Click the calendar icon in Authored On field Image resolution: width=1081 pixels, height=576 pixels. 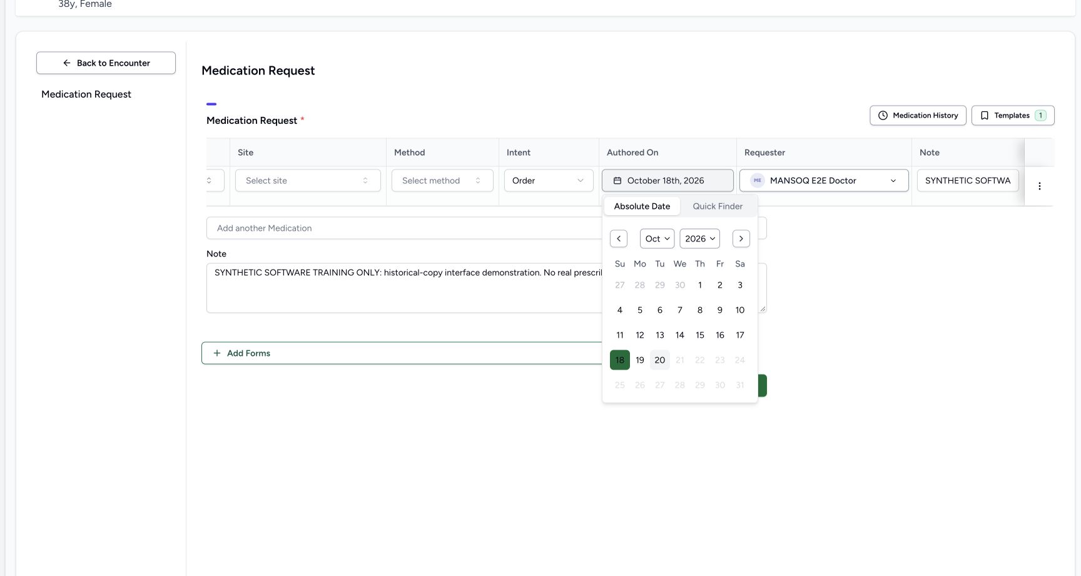pos(617,181)
